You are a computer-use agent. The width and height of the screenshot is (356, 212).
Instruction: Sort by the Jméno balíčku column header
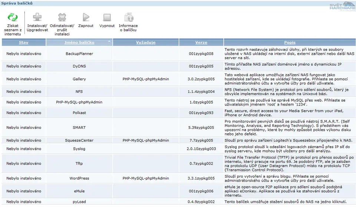[79, 43]
